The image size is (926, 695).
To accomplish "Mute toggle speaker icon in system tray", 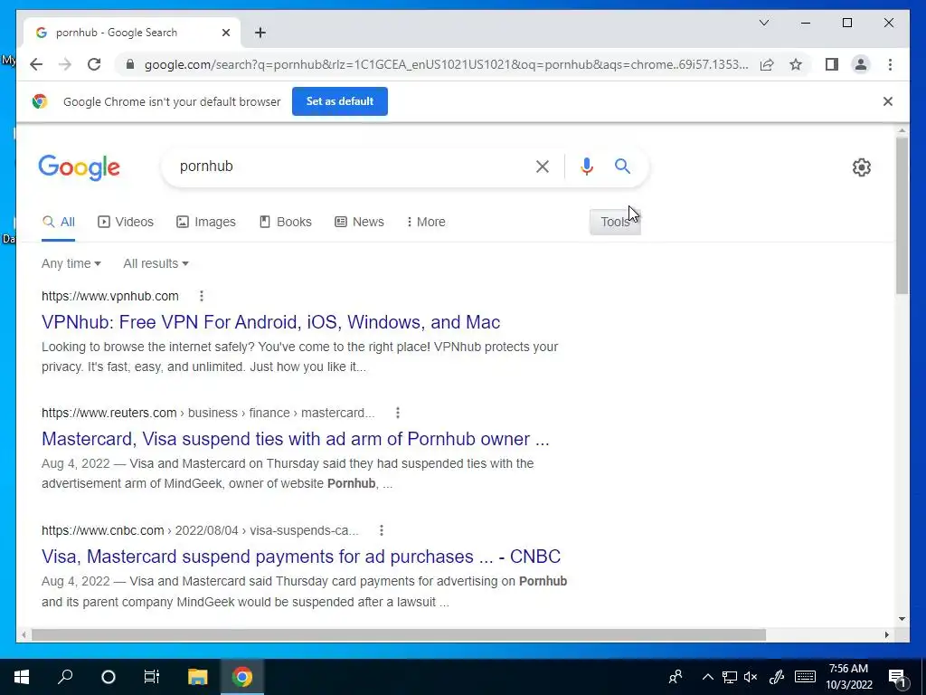I will click(751, 677).
